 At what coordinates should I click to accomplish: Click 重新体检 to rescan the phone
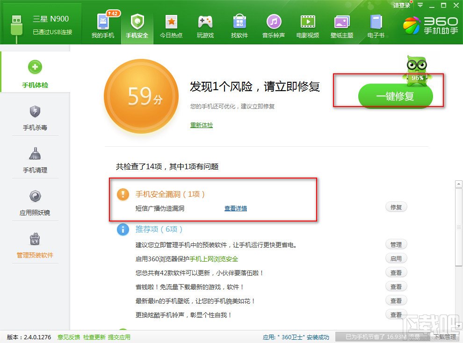click(202, 125)
